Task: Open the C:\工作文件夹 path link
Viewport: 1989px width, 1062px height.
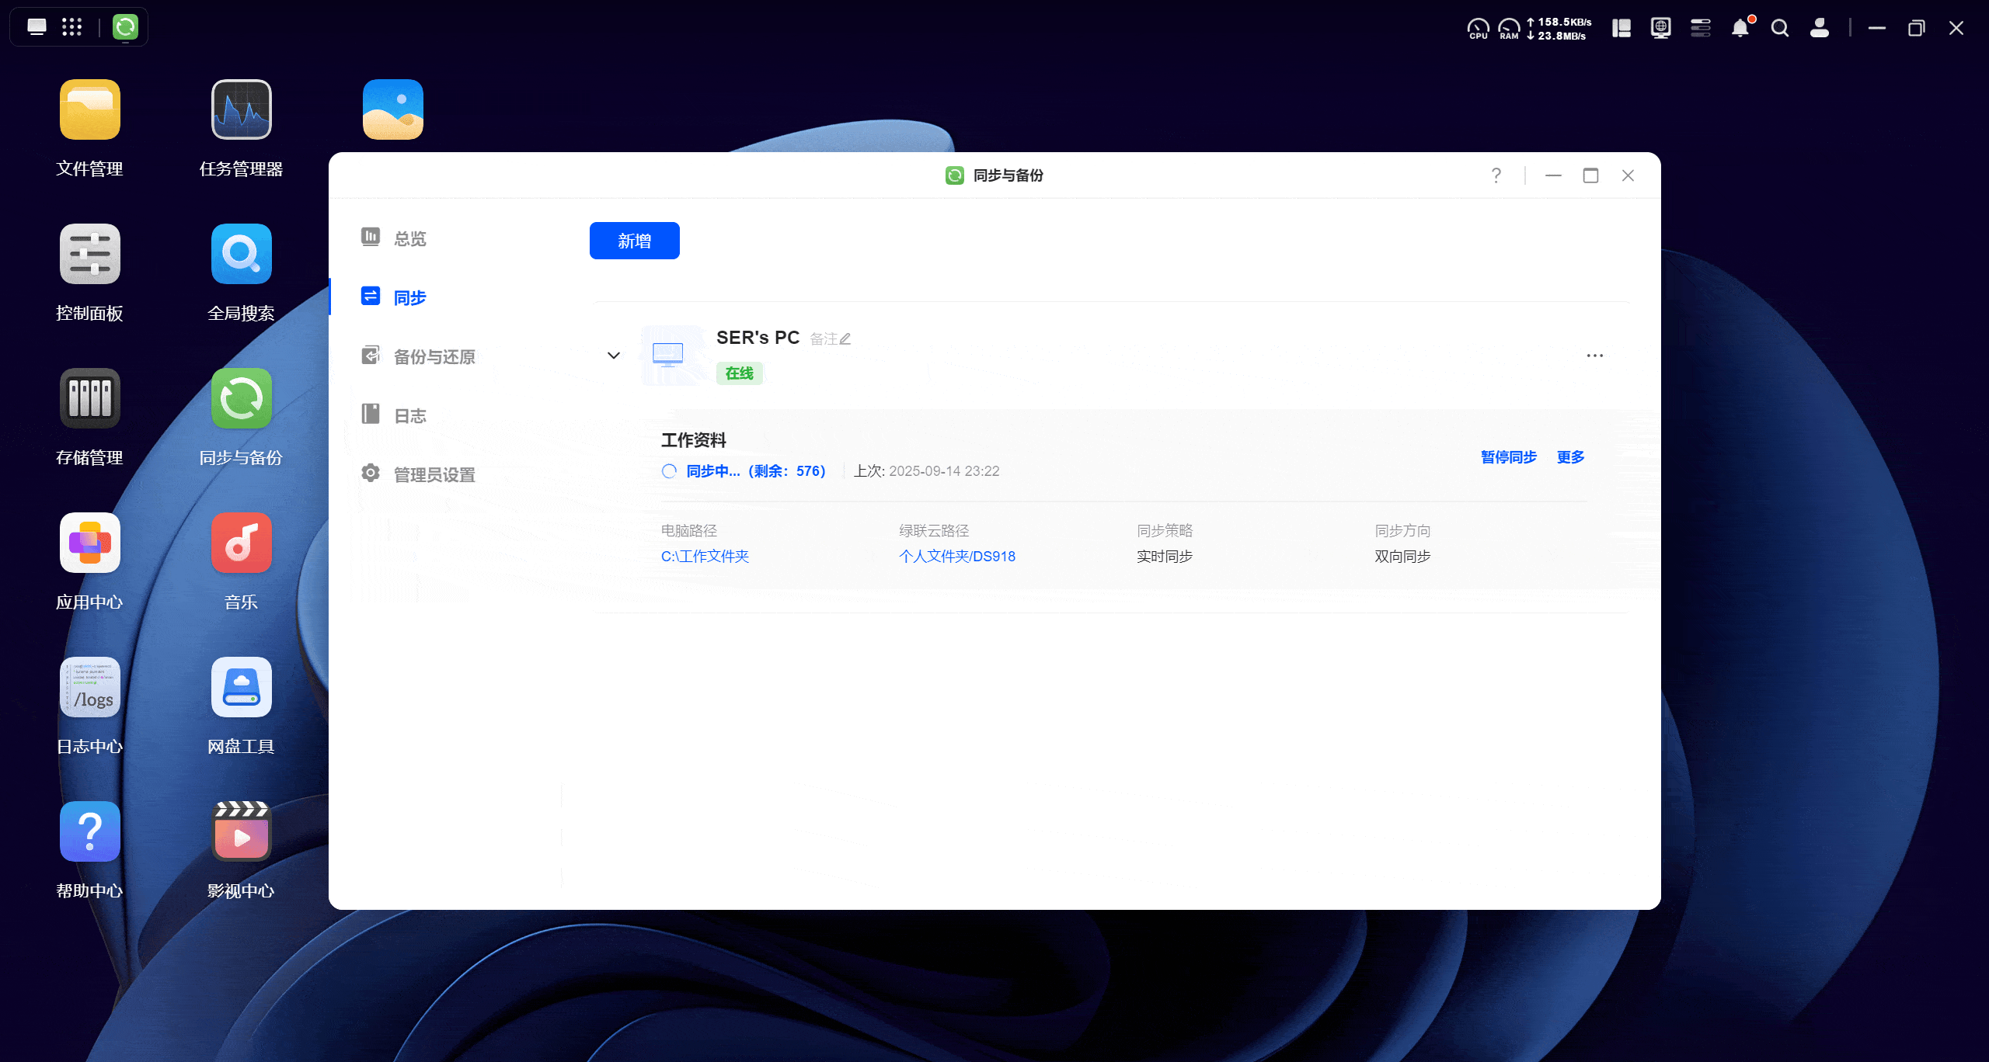Action: click(705, 557)
